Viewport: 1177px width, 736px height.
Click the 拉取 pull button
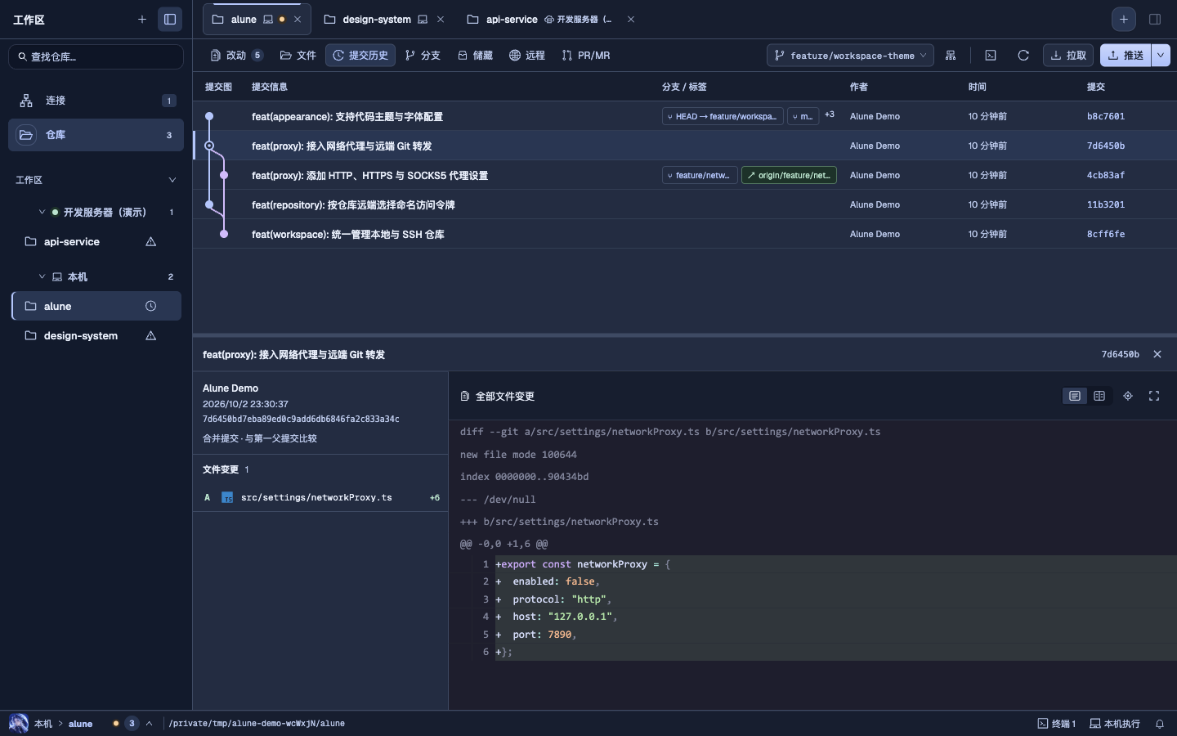pos(1068,56)
